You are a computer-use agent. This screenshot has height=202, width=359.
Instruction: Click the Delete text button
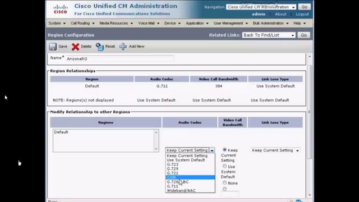[86, 47]
